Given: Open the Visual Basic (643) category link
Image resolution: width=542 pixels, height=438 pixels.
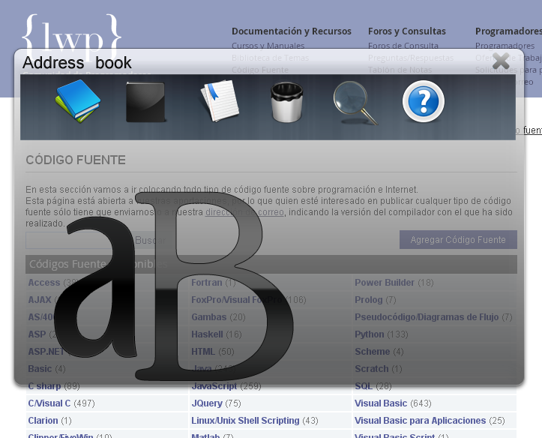Looking at the screenshot, I should 381,403.
